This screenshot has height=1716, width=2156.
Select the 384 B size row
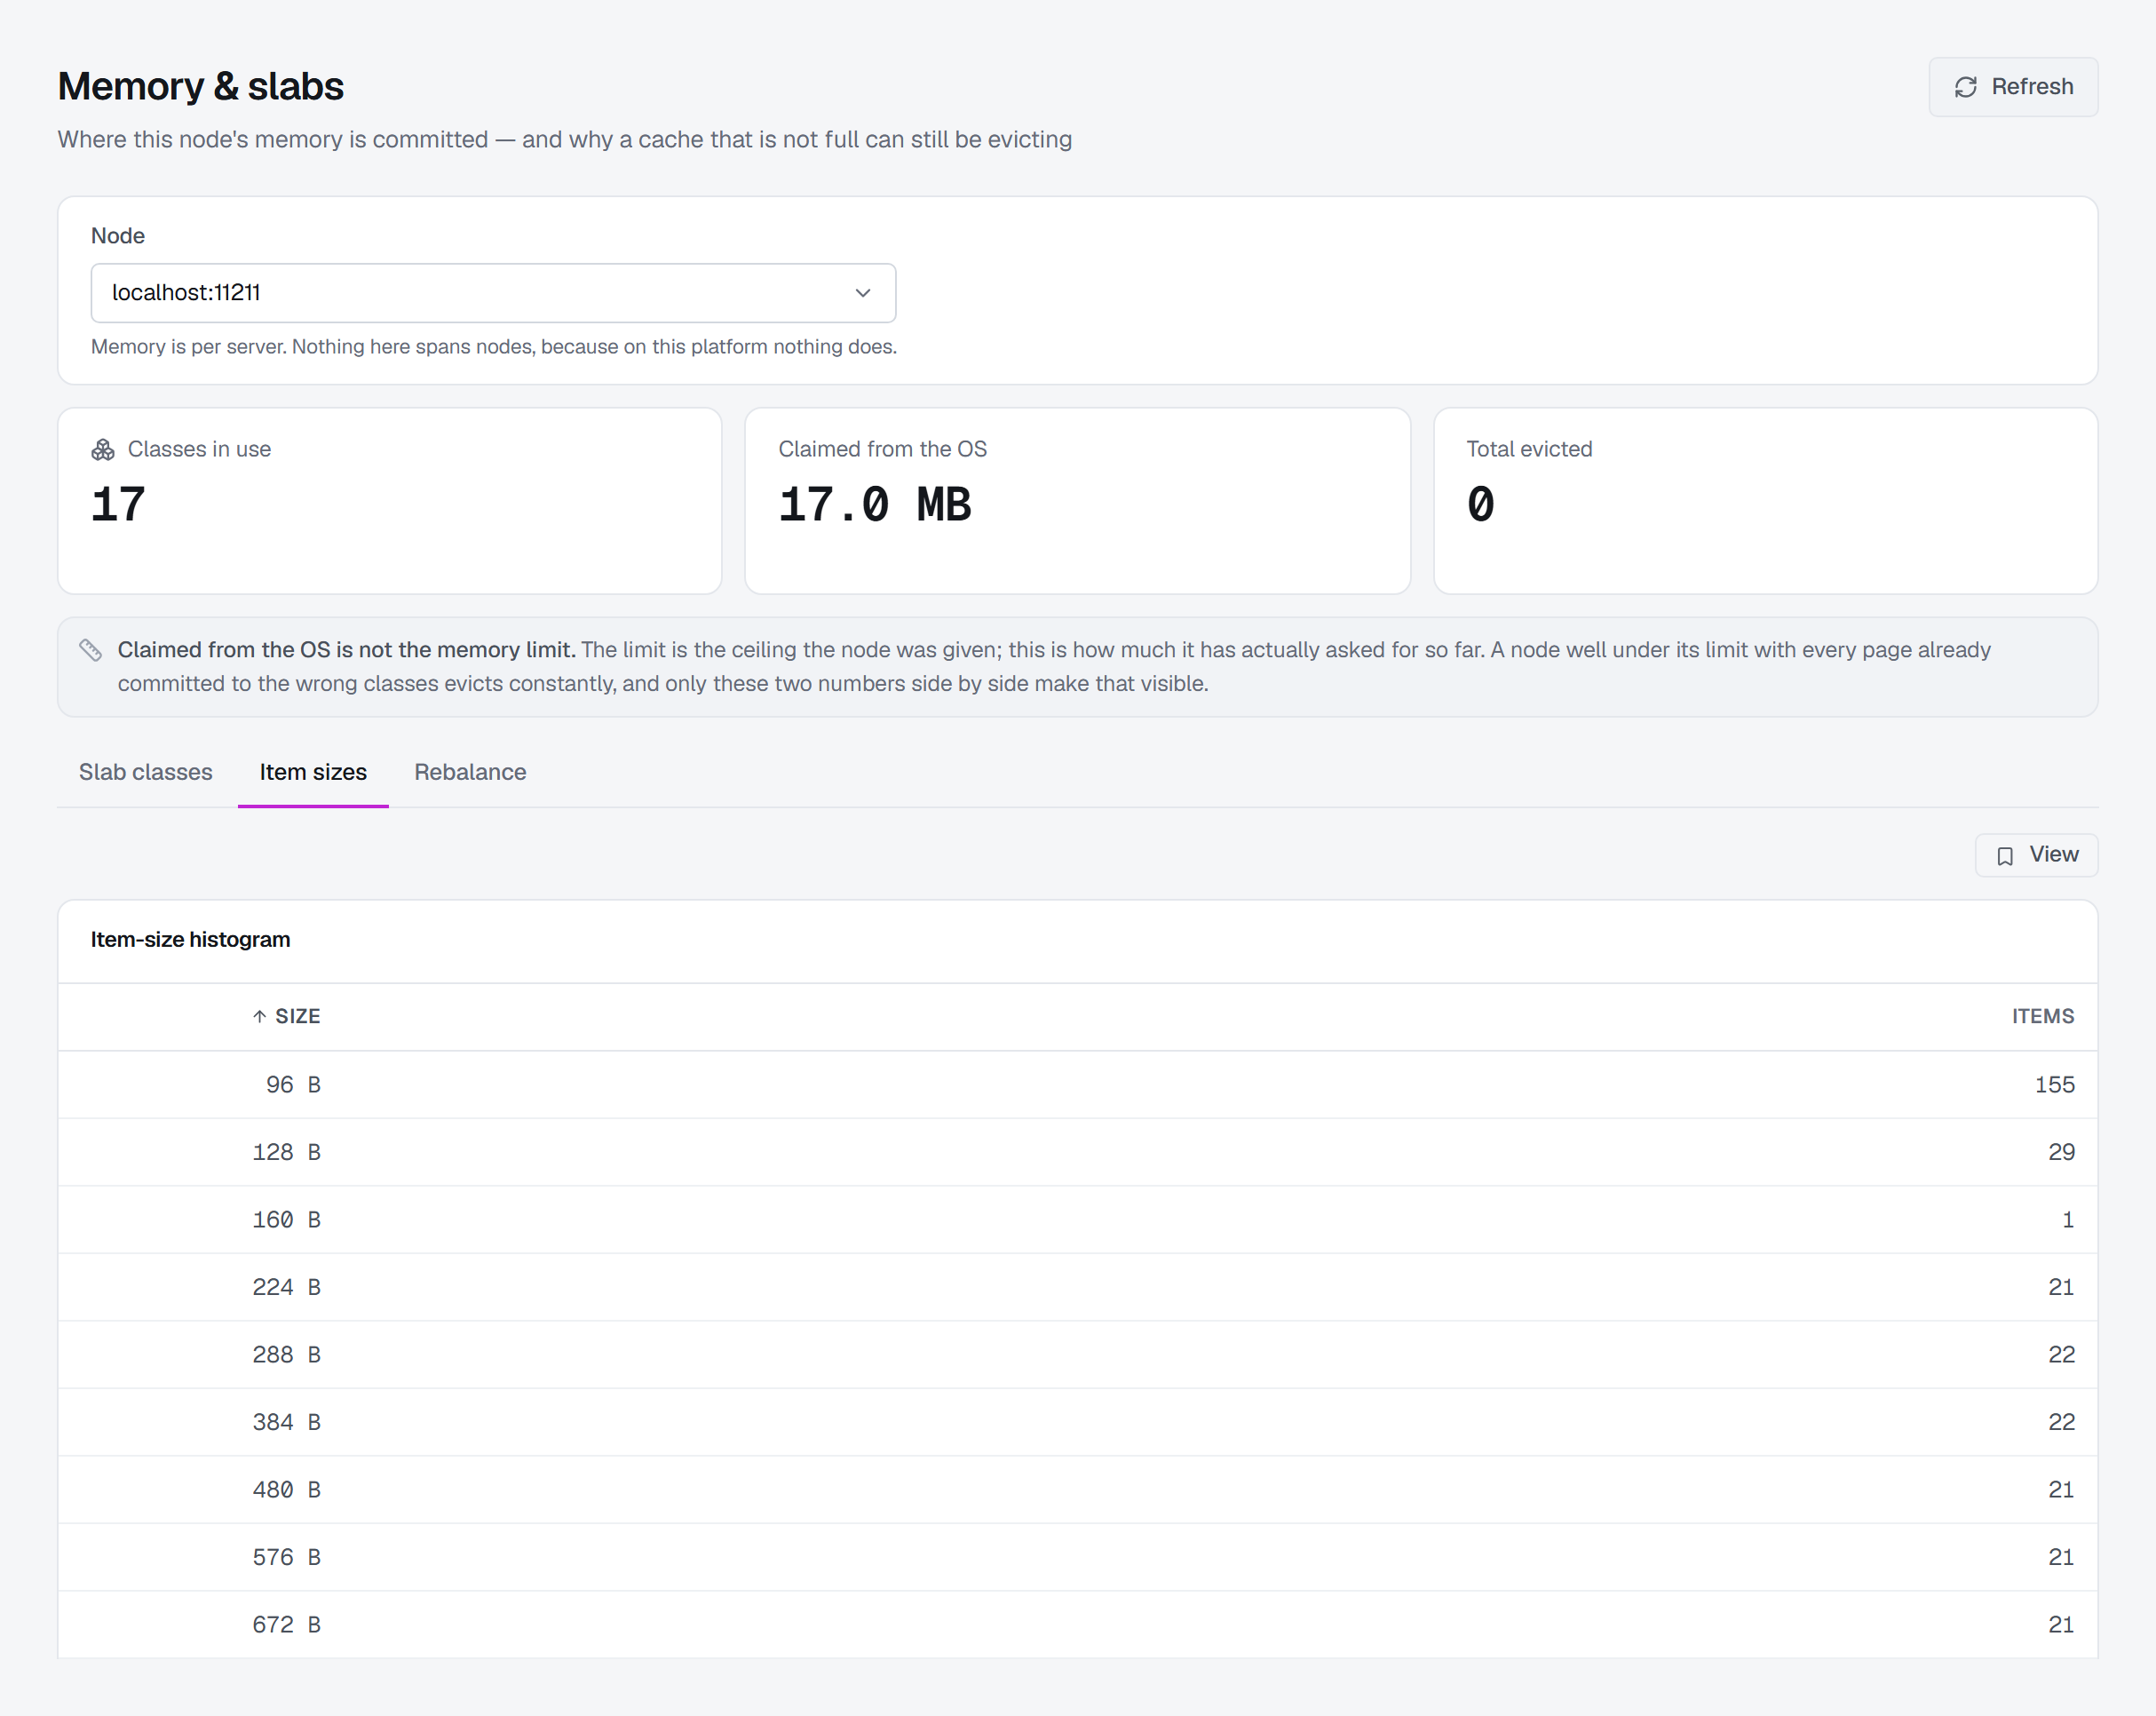pos(1077,1422)
